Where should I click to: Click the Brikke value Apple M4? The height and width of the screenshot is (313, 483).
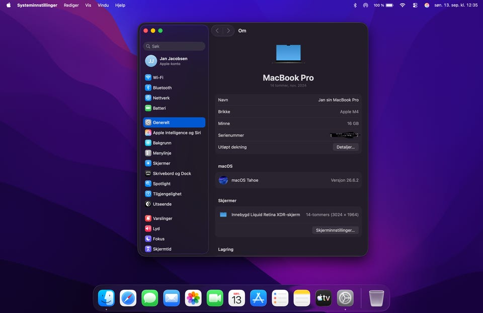point(349,112)
